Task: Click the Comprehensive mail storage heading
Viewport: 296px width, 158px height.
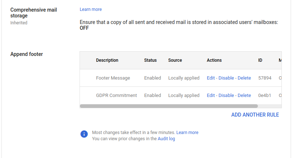Action: [33, 13]
